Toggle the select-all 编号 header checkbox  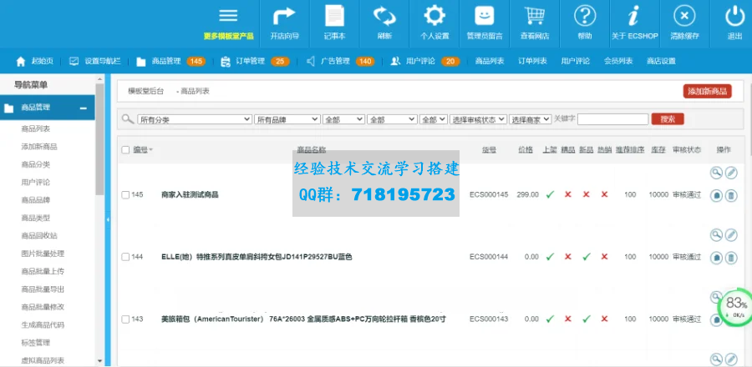click(125, 149)
